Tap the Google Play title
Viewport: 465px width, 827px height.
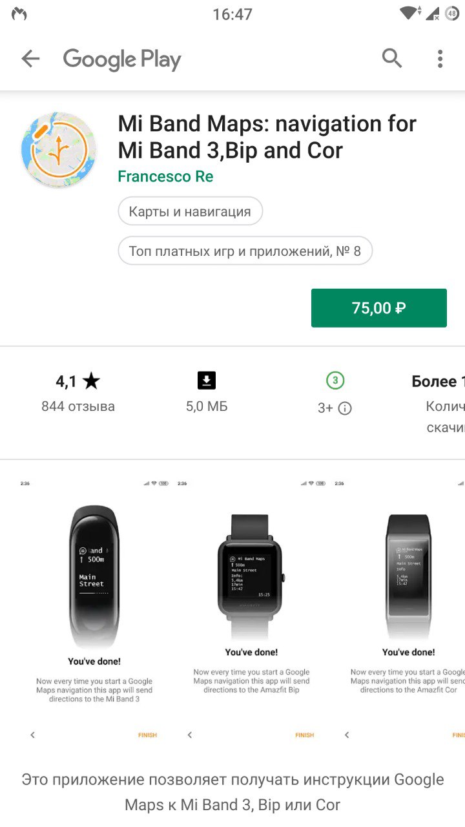(x=122, y=59)
